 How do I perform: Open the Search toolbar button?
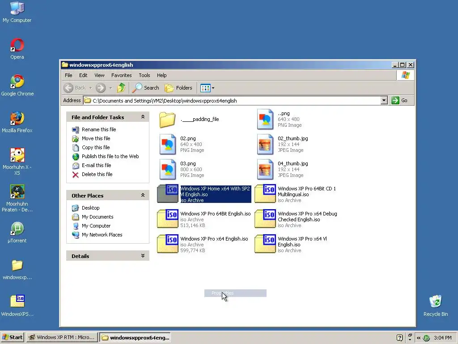click(x=145, y=88)
